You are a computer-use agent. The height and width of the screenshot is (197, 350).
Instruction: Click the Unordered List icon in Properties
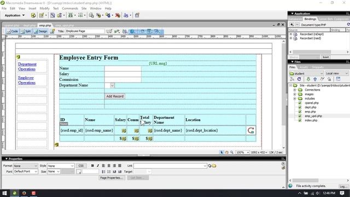coord(103,171)
